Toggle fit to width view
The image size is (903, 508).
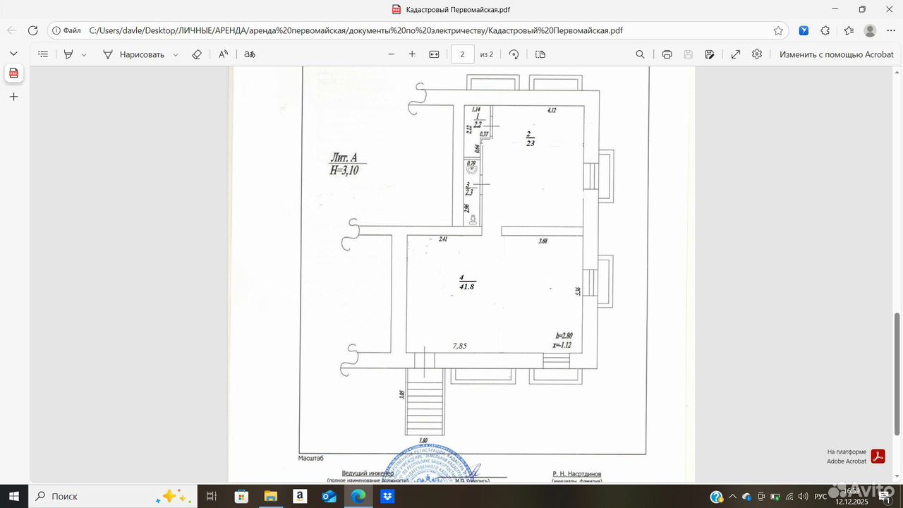[434, 54]
